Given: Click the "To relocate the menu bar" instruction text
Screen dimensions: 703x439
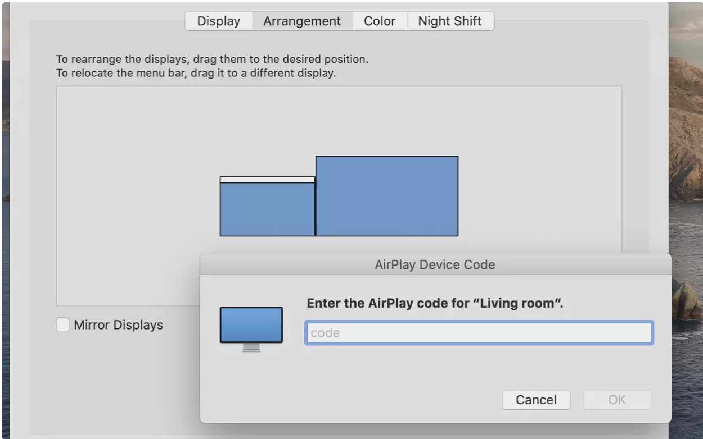Looking at the screenshot, I should pyautogui.click(x=196, y=73).
